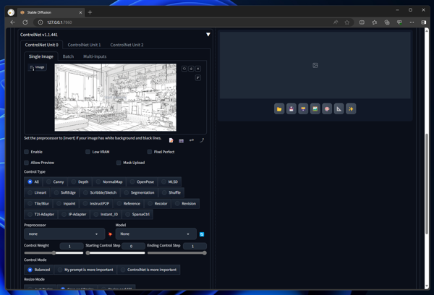The image size is (434, 295).
Task: Click the Ending Control Step number field
Action: 195,246
